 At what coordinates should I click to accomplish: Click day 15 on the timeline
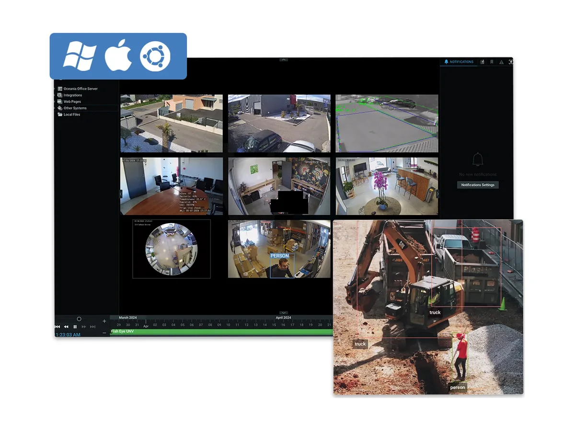[x=274, y=325]
